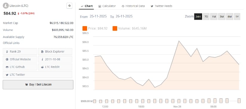Edit the To date 26-11-2025

pos(124,16)
